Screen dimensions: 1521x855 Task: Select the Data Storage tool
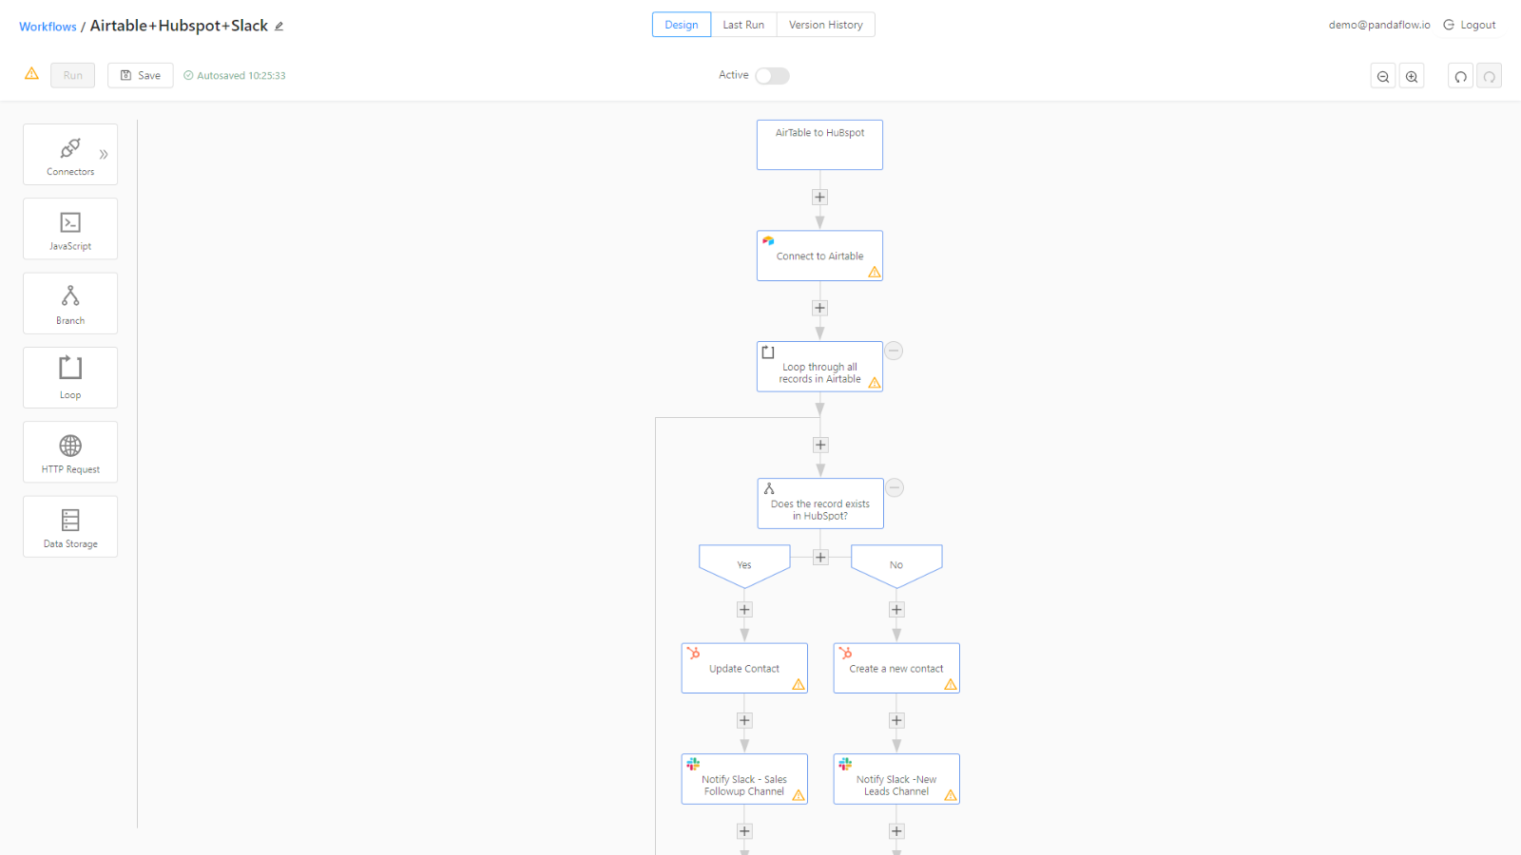tap(69, 525)
